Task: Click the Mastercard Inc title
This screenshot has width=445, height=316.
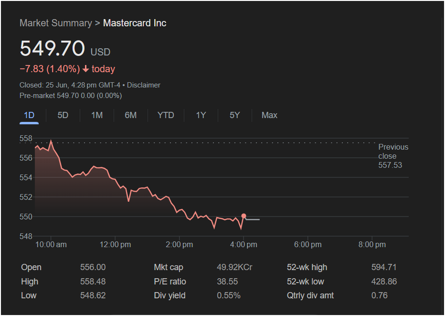Action: [x=135, y=23]
